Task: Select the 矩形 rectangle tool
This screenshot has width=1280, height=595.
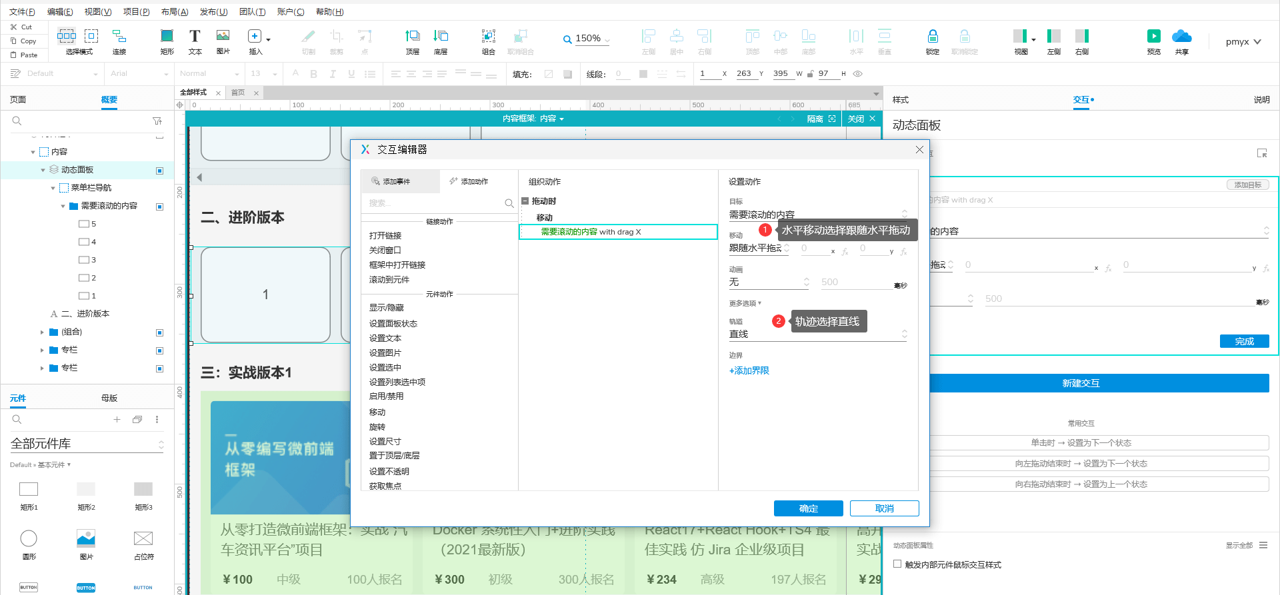Action: tap(167, 41)
